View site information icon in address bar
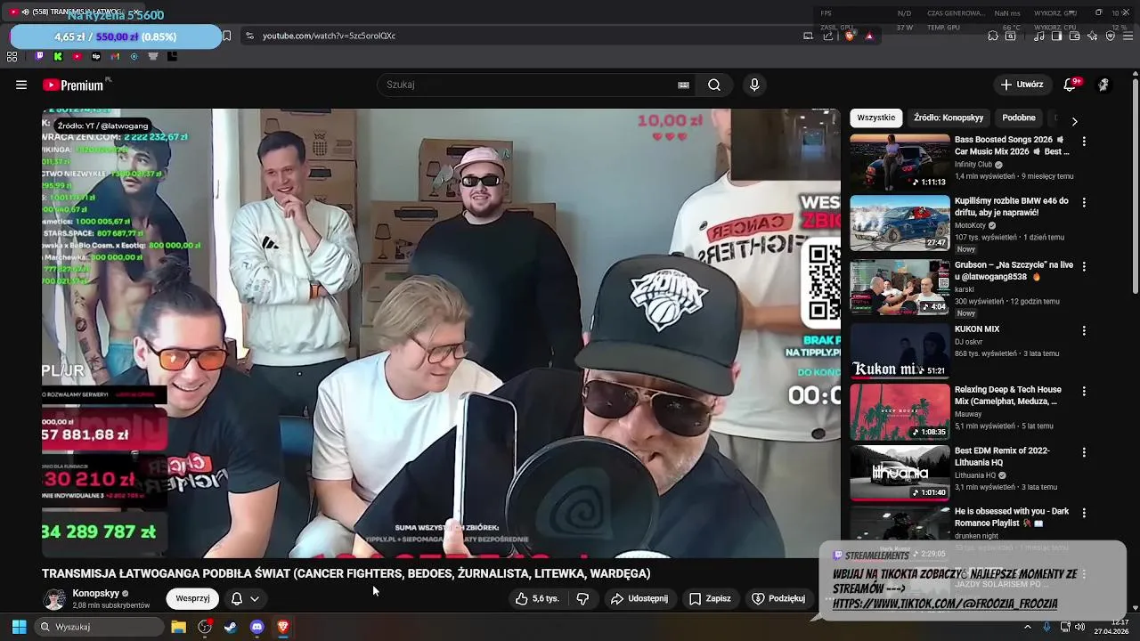 tap(249, 36)
